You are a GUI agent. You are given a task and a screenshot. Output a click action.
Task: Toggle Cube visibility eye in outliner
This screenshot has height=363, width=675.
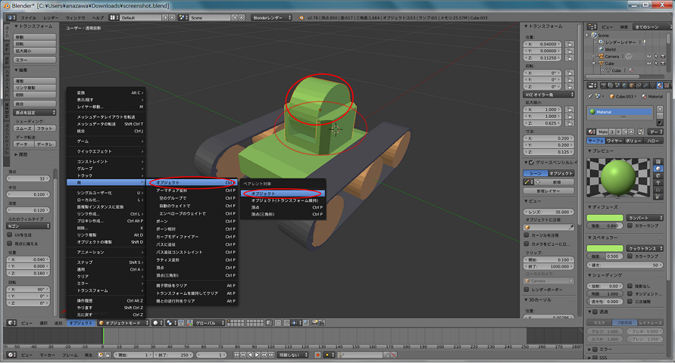coord(649,64)
